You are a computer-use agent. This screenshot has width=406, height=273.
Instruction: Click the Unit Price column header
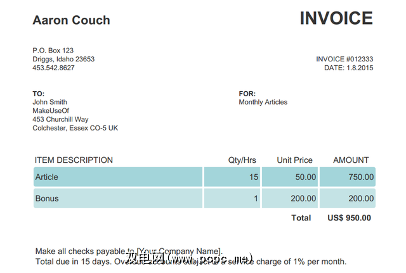[x=294, y=160]
